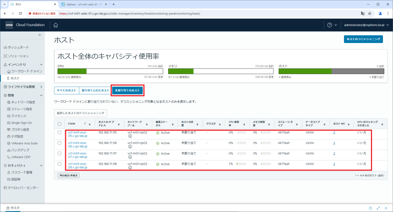The image size is (393, 212).
Task: Open ワークロード ドメイン in sidebar
Action: click(27, 71)
